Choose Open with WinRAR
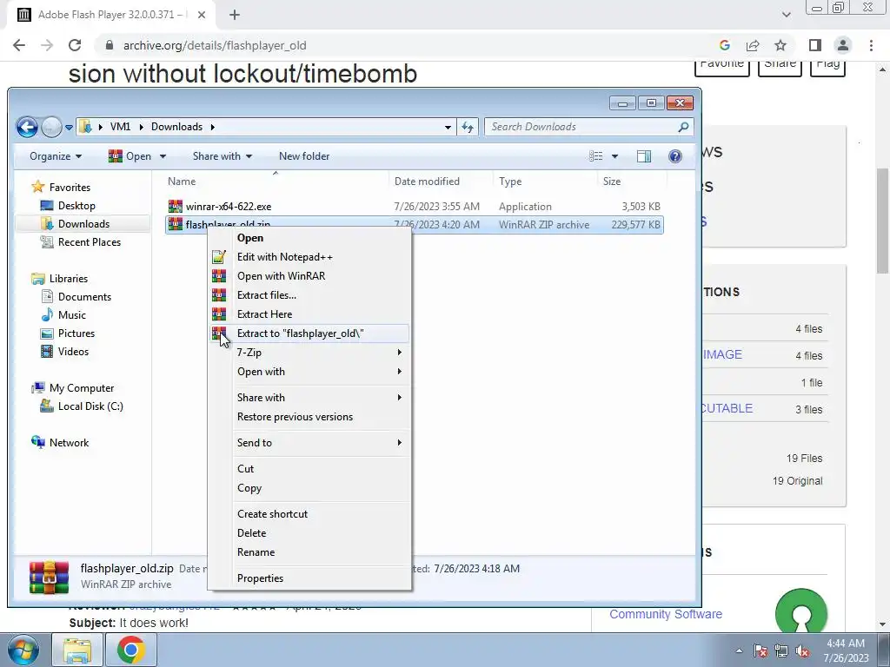 309,276
